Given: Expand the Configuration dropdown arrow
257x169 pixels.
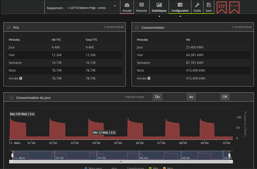Looking at the screenshot, I should pos(180,16).
